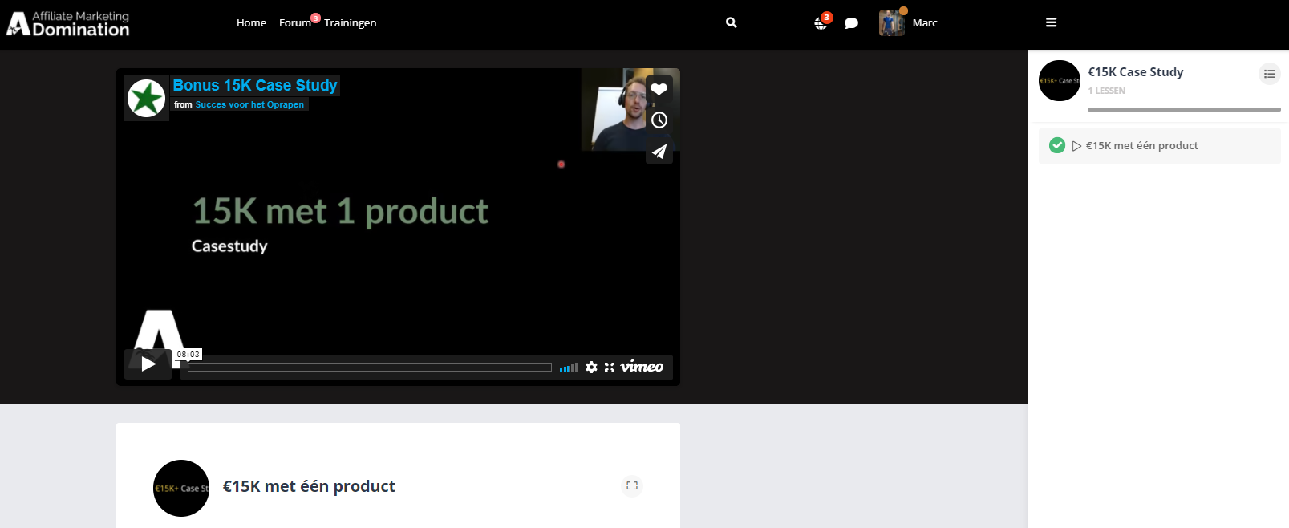The height and width of the screenshot is (528, 1289).
Task: Play the Vimeo video
Action: [148, 364]
